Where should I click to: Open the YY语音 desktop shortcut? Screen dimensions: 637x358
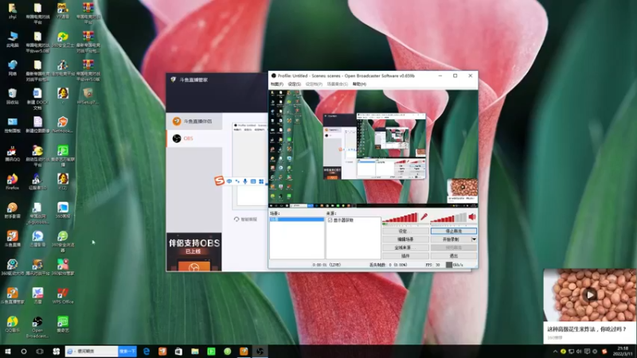tap(63, 11)
